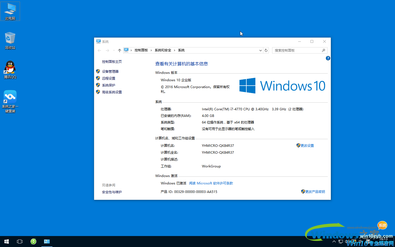This screenshot has width=395, height=247.
Task: Navigate to 控制面板 in the breadcrumb
Action: coord(141,50)
